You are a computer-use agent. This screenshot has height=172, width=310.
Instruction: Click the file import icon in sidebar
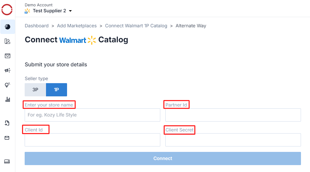[x=7, y=123]
